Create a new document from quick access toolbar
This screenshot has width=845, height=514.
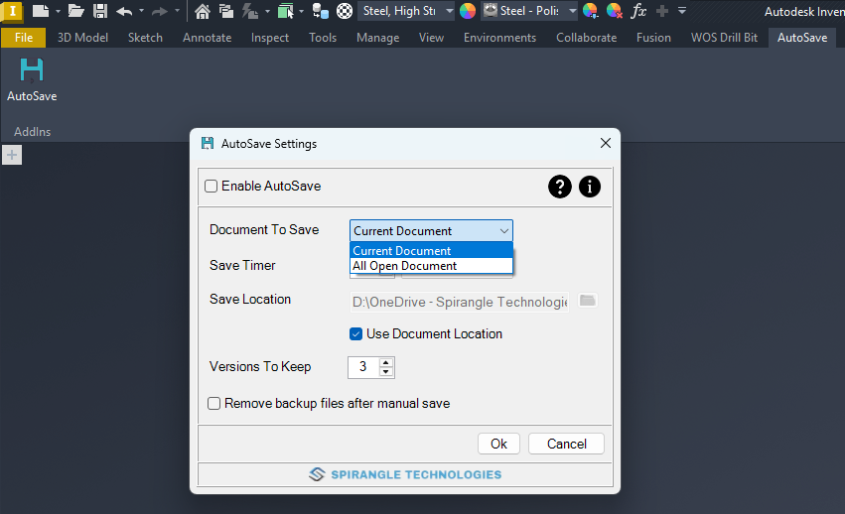(x=41, y=11)
